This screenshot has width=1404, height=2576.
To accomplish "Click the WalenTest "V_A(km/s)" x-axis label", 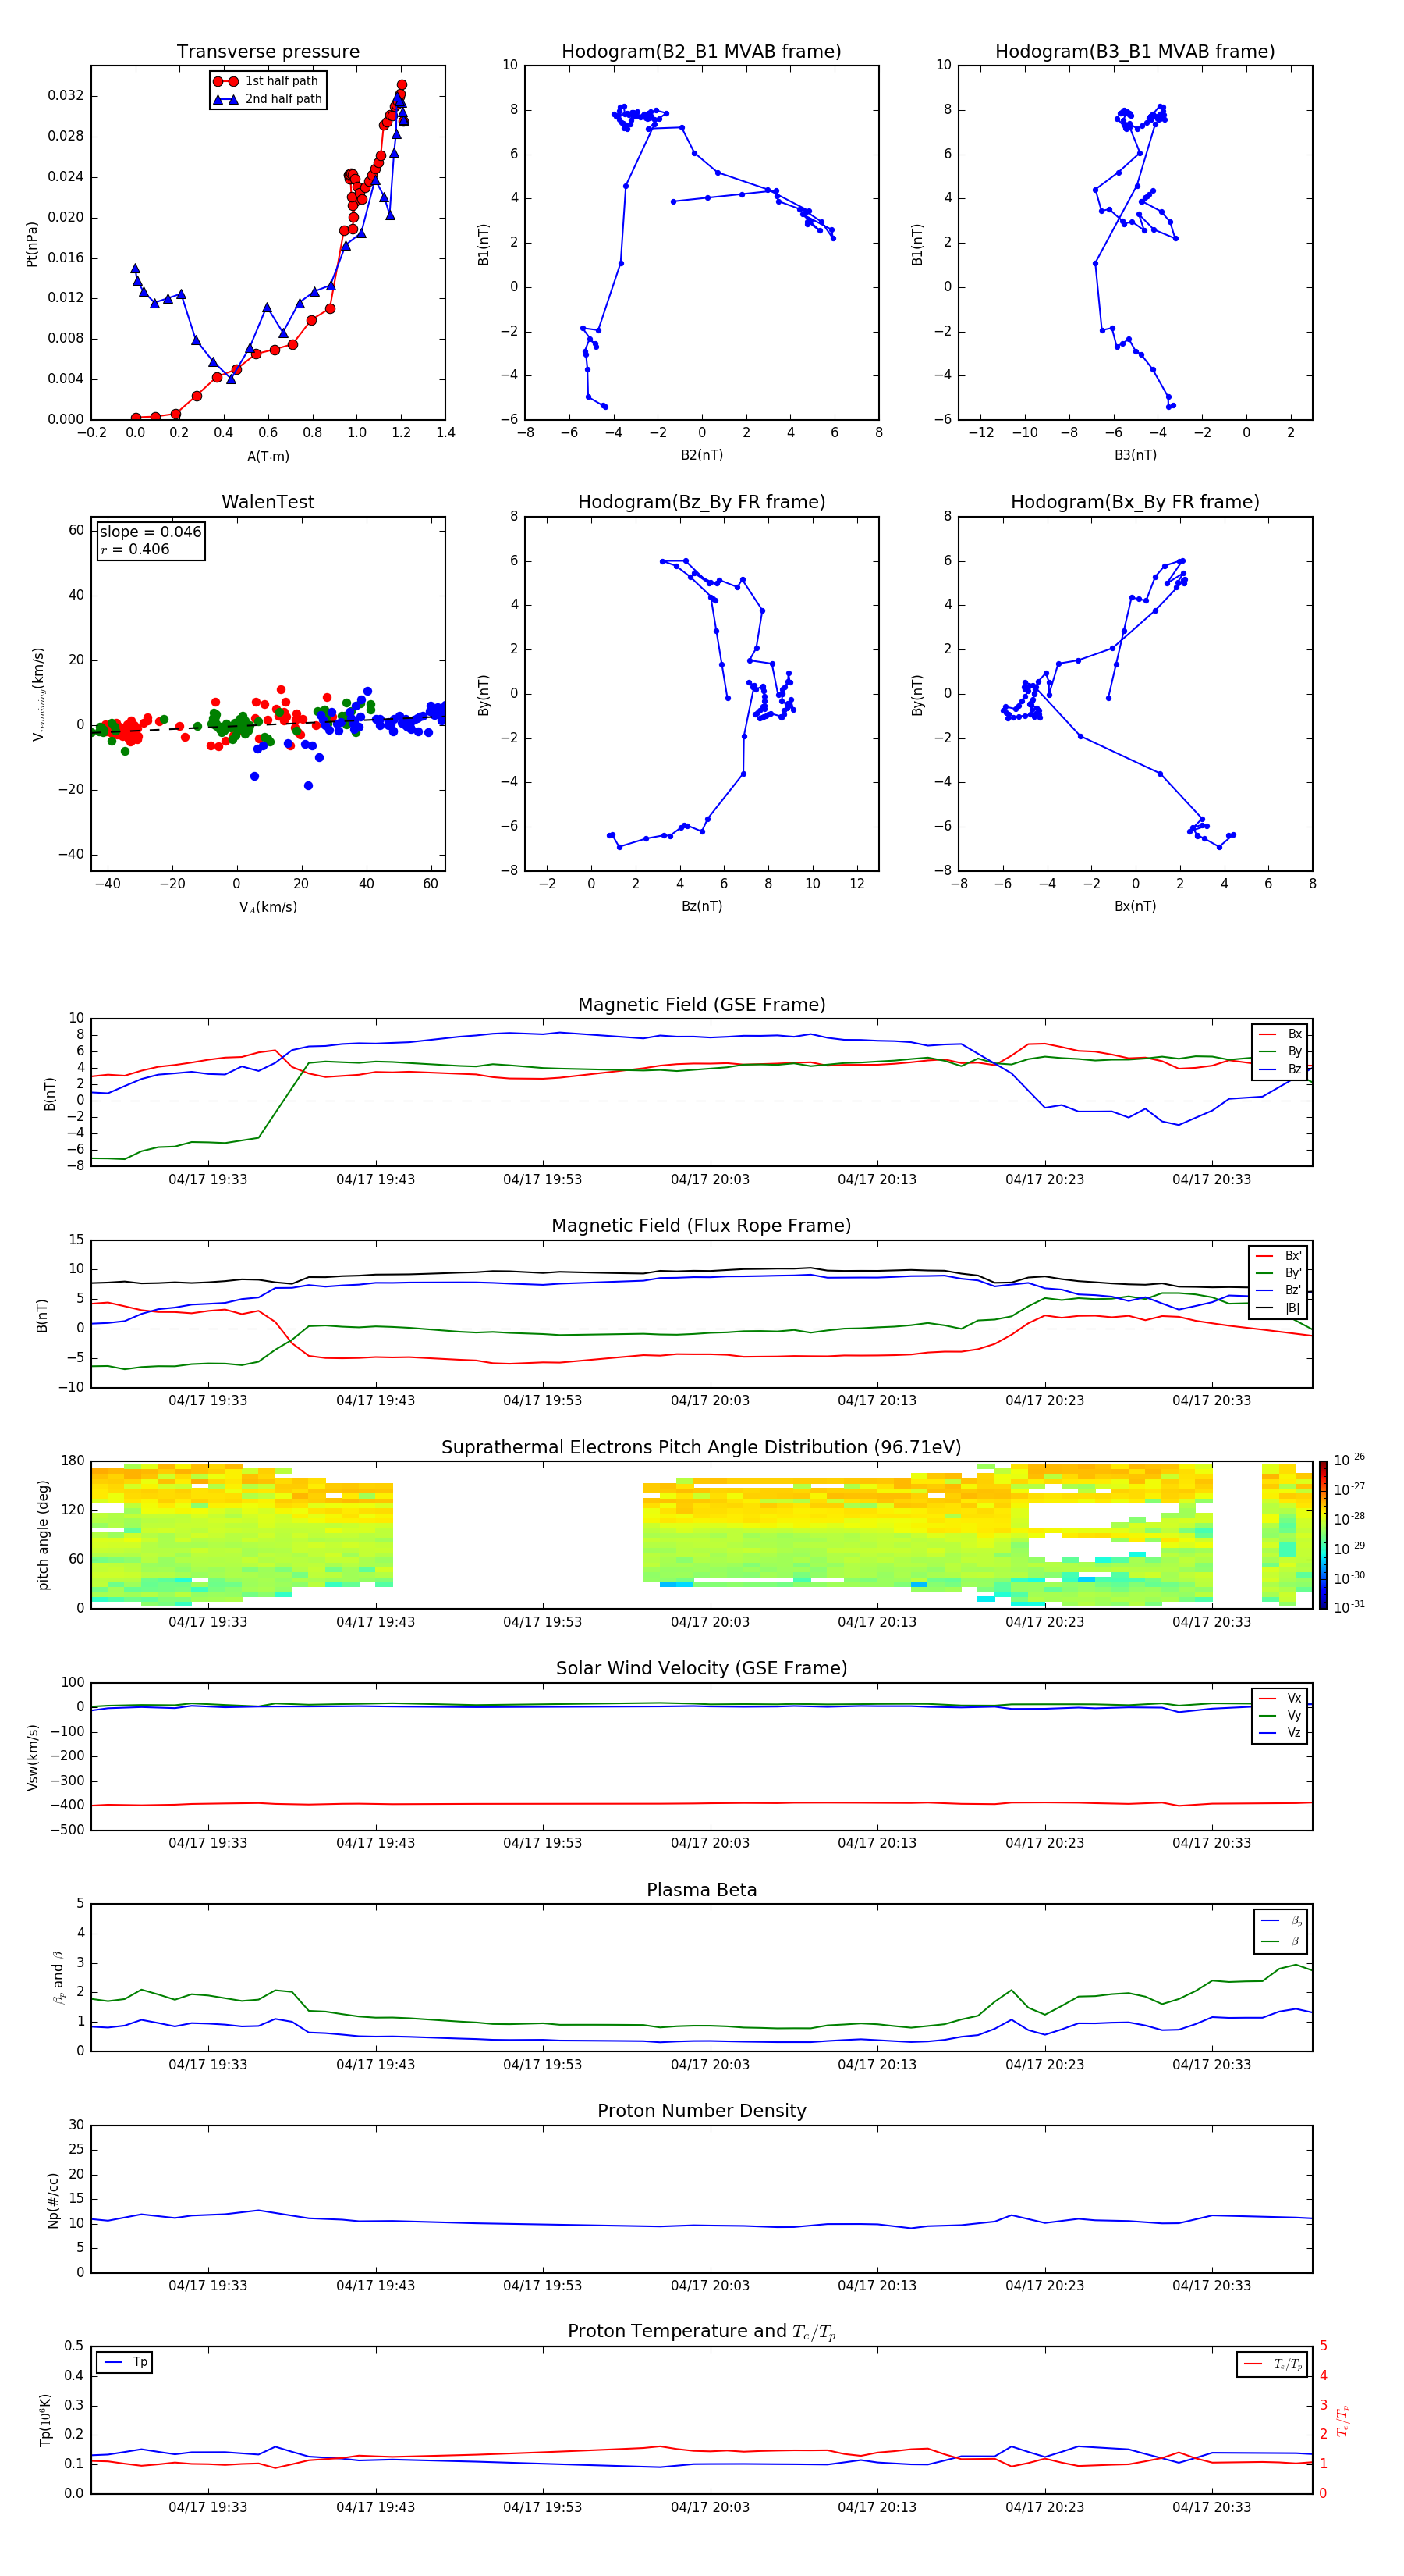I will point(268,907).
